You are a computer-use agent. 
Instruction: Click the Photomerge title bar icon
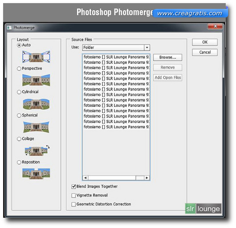click(9, 28)
